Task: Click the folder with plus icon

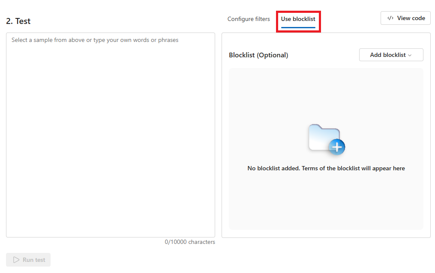Action: [327, 139]
